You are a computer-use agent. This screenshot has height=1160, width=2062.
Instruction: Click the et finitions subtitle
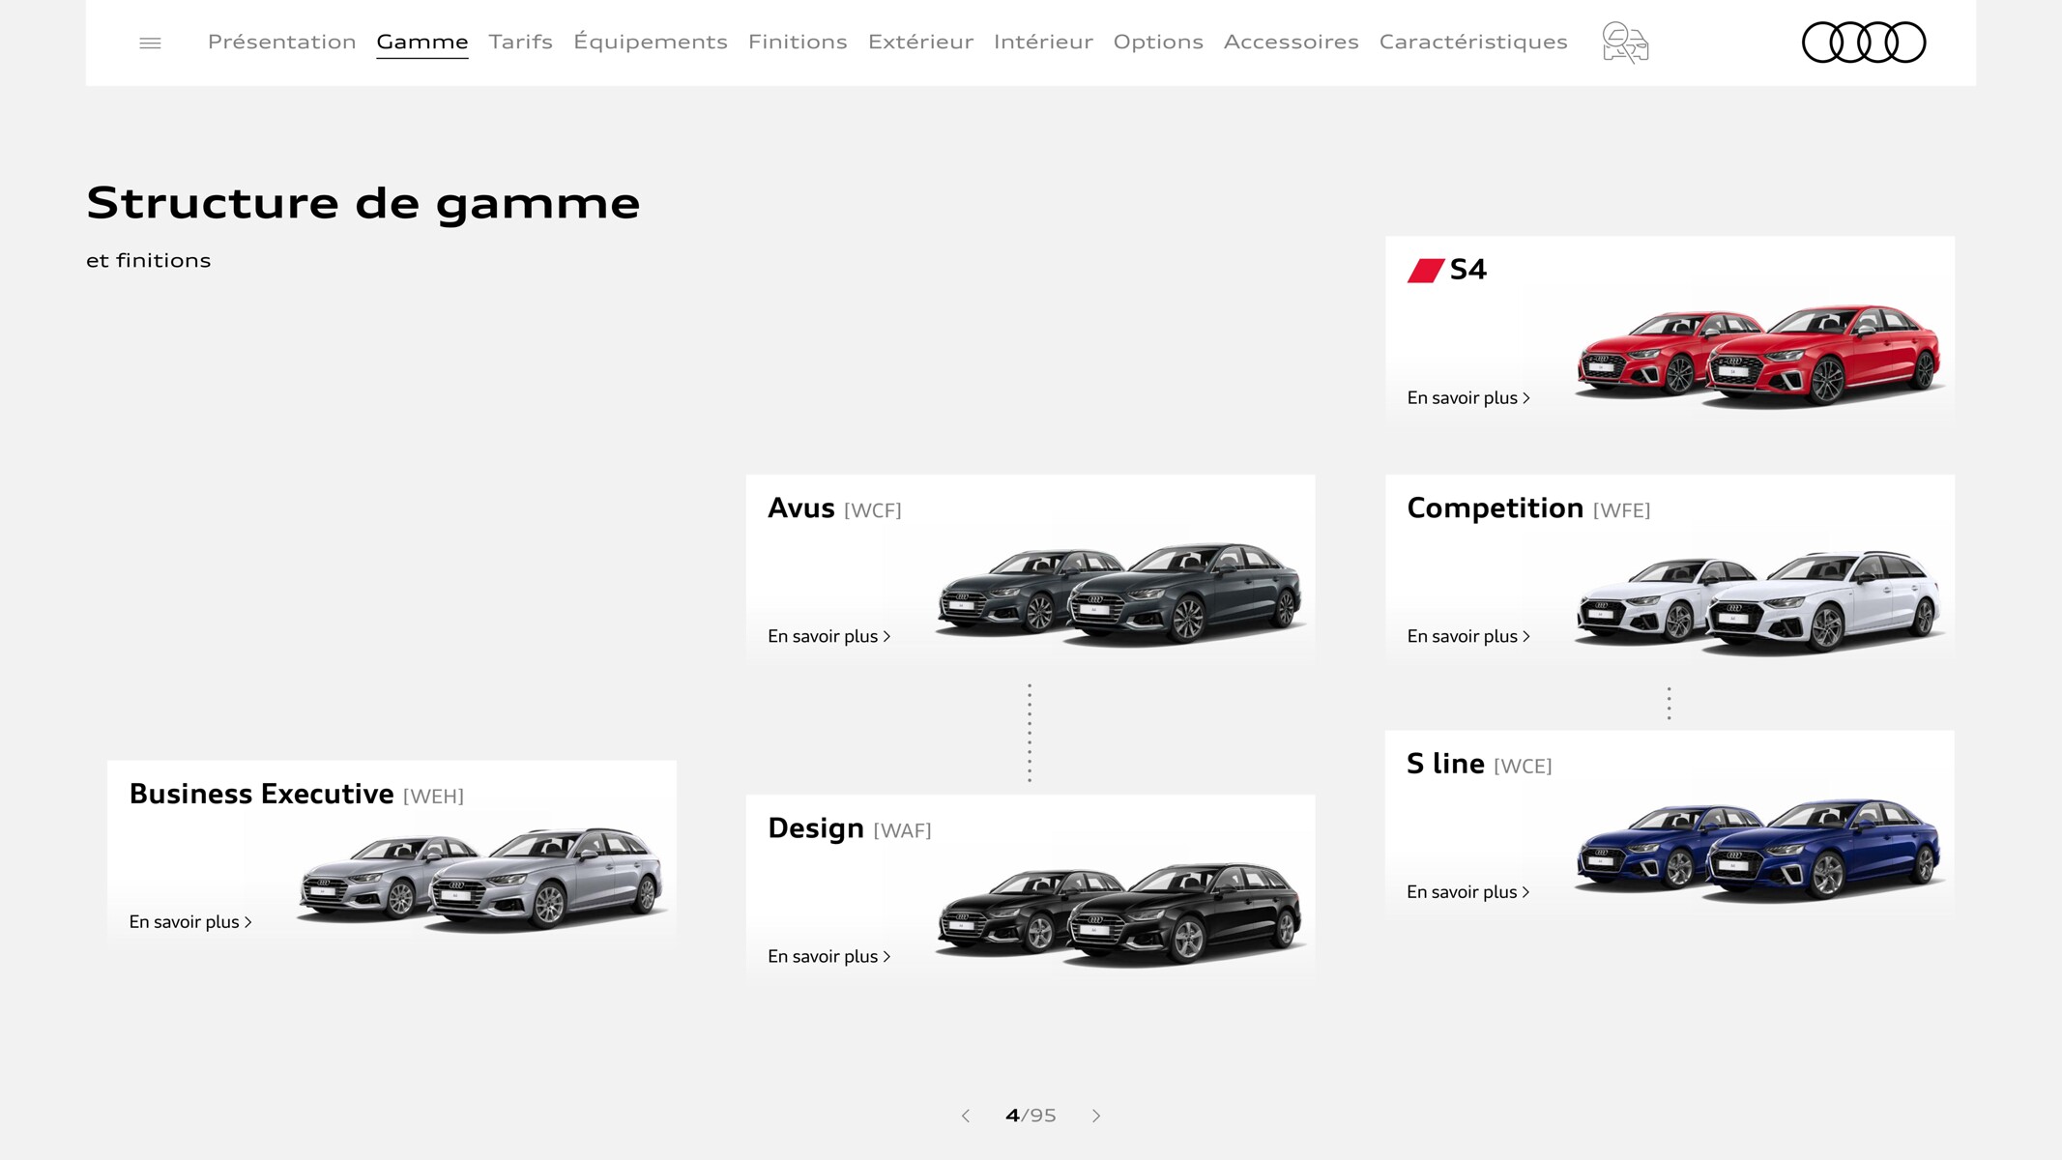(148, 261)
